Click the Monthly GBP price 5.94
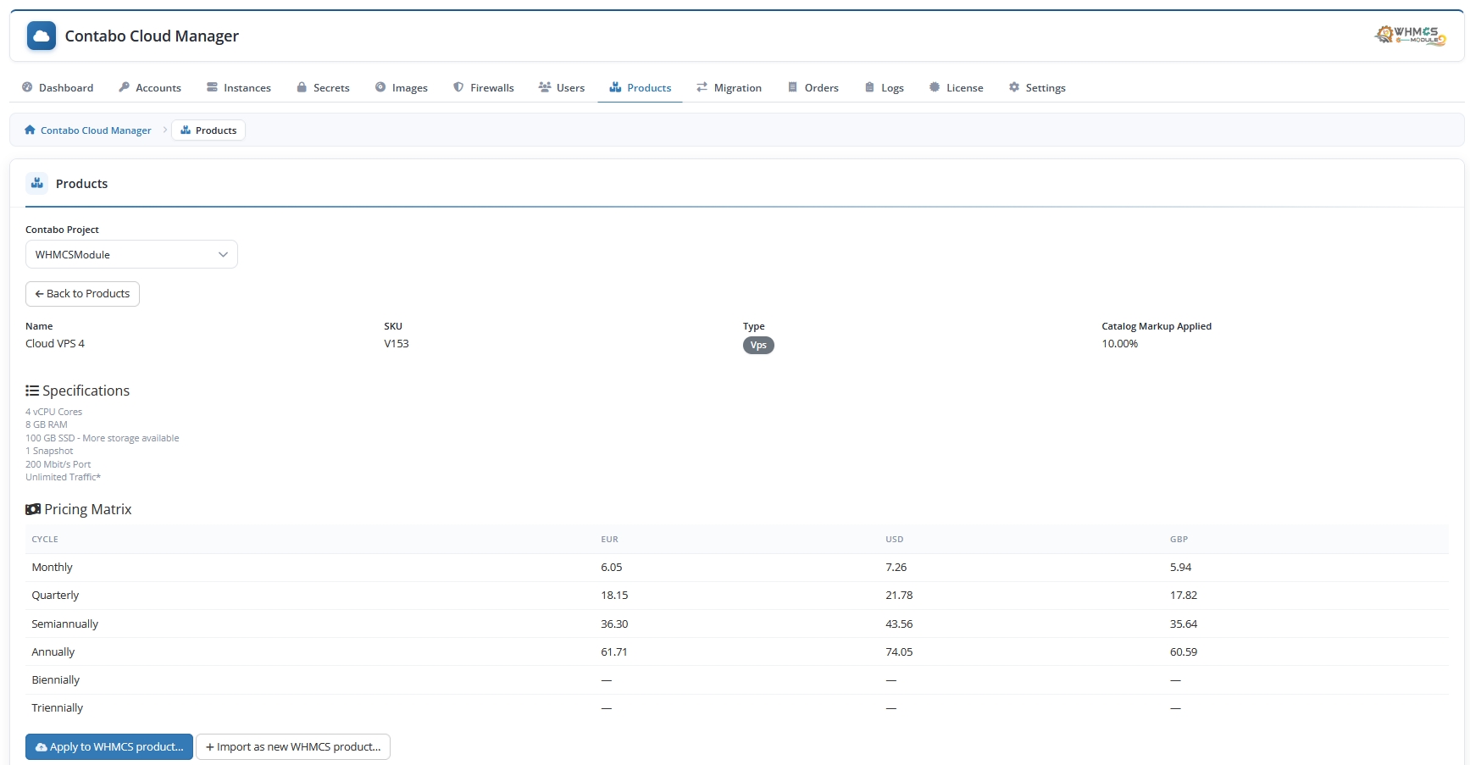Viewport: 1470px width, 765px height. (1180, 567)
